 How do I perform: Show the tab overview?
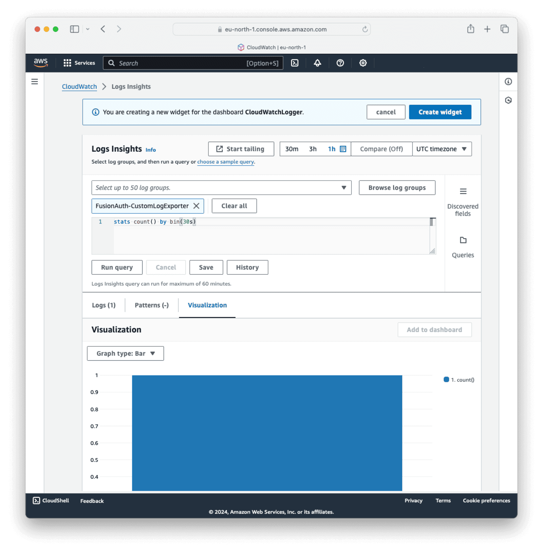504,29
